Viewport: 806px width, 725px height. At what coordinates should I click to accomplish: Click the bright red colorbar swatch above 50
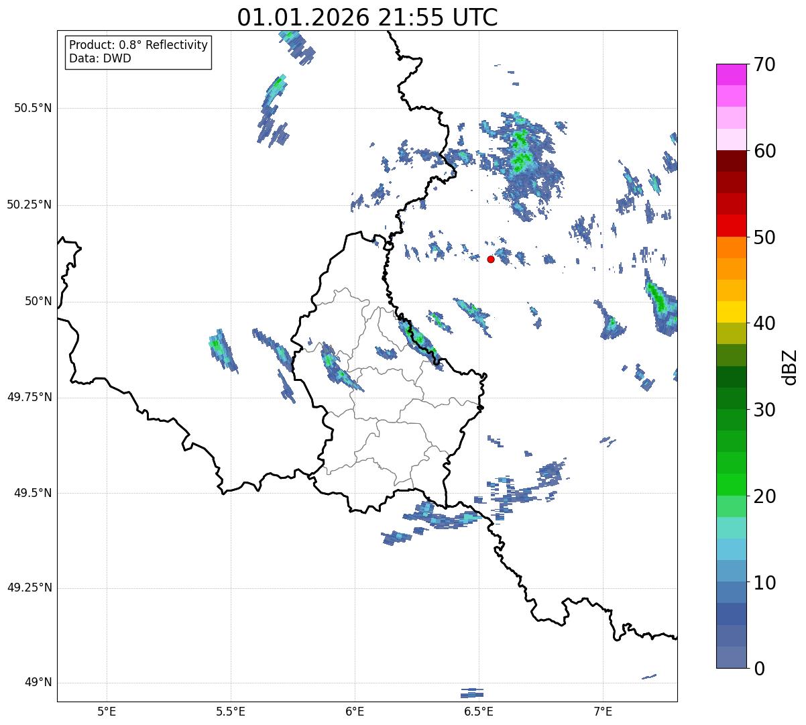point(732,226)
